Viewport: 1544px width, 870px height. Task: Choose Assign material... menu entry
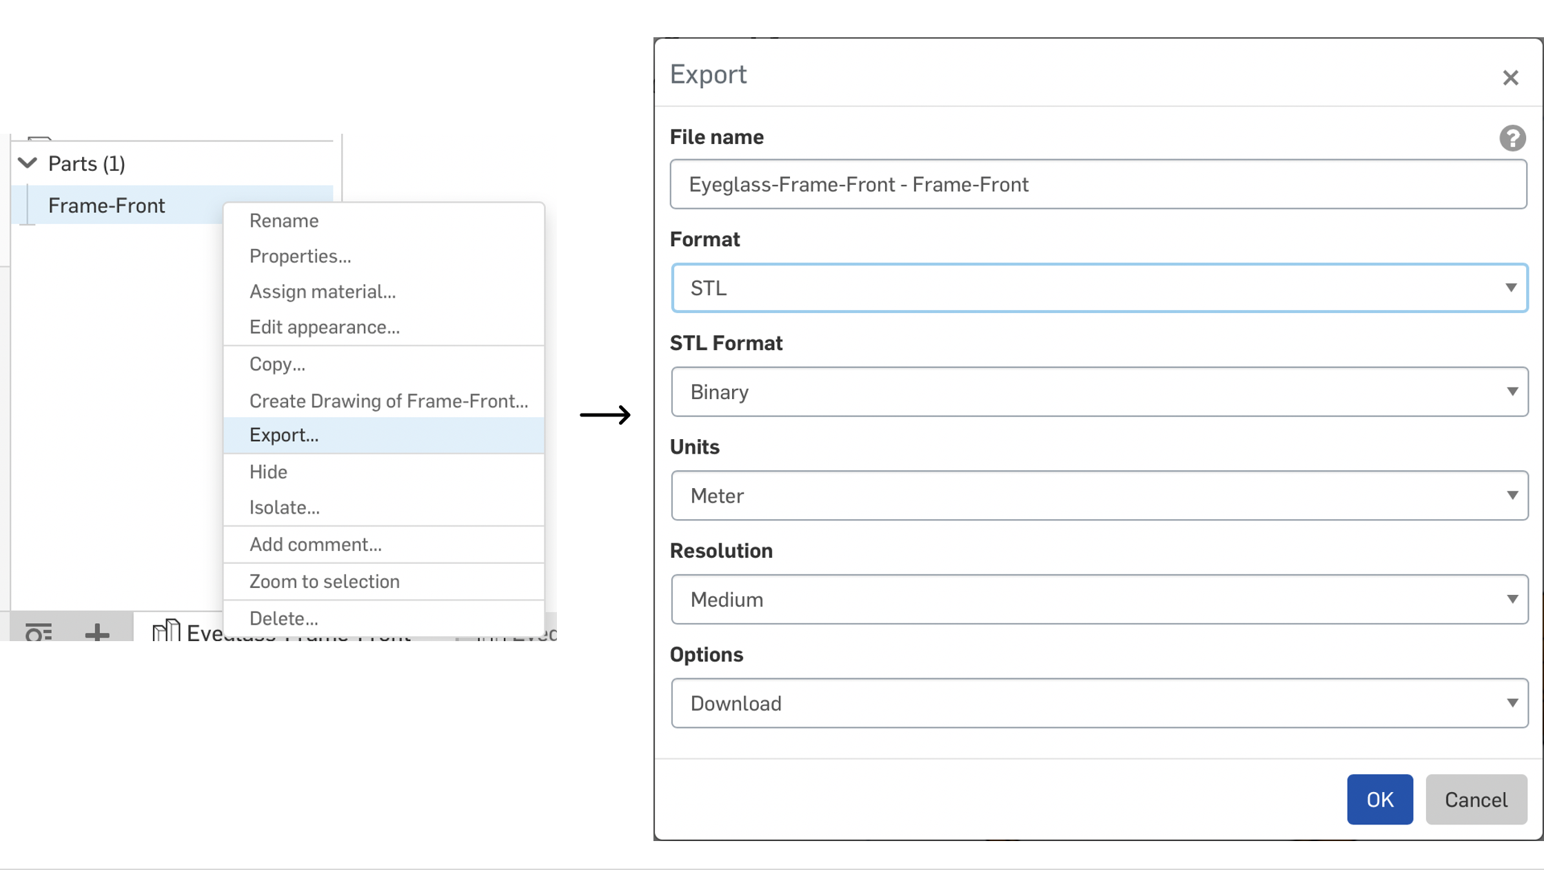[x=323, y=292]
